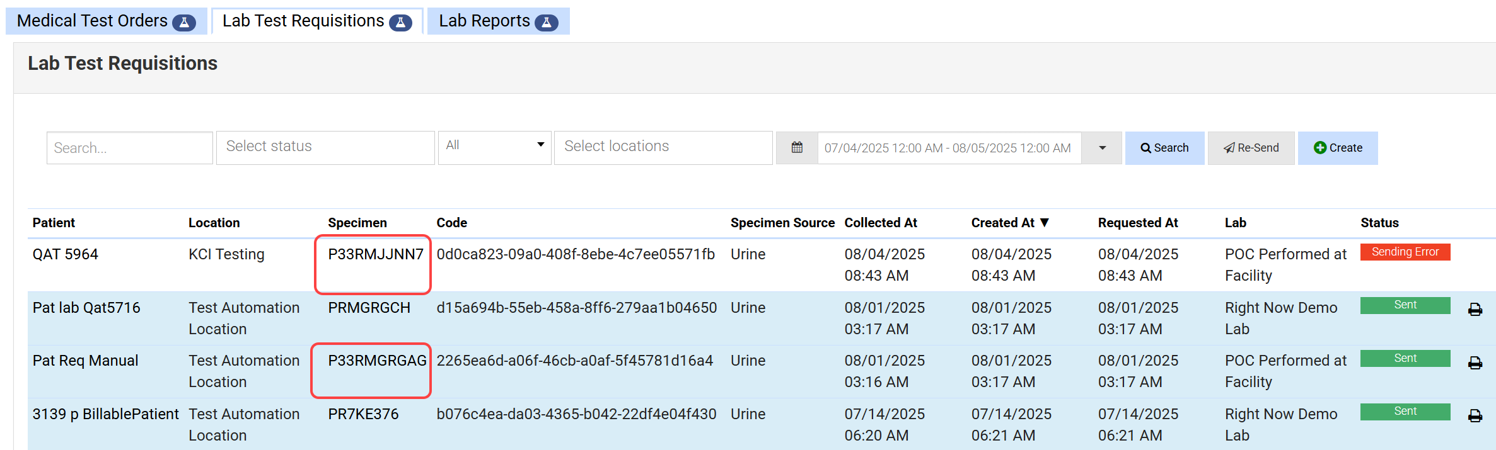The image size is (1496, 450).
Task: Print the Pat lab Qat5716 requisition
Action: click(x=1475, y=310)
